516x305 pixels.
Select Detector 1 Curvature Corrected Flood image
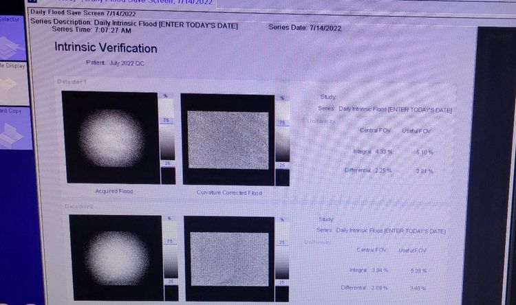227,139
